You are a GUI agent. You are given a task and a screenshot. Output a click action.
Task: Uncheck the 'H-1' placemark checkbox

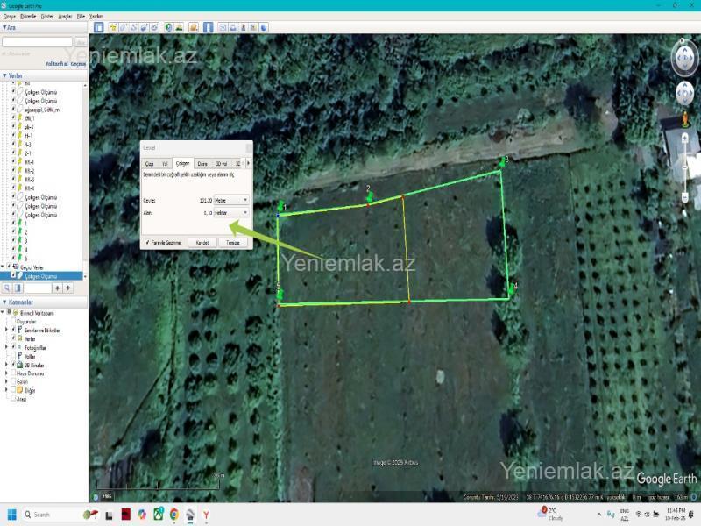[x=13, y=136]
